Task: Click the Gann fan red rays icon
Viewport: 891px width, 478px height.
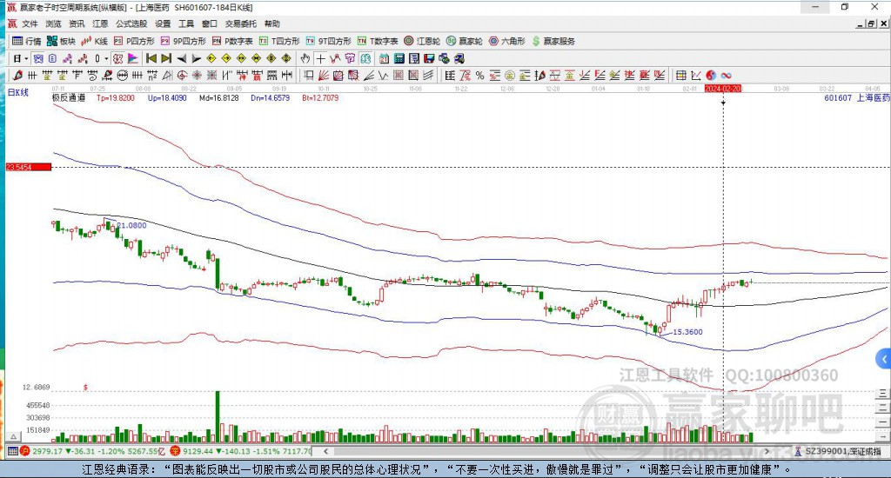Action: tap(324, 75)
